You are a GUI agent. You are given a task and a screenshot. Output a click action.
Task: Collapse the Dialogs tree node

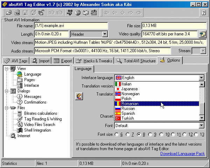coord(6,91)
